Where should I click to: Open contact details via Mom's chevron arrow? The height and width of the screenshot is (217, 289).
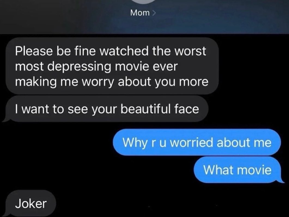pyautogui.click(x=154, y=13)
